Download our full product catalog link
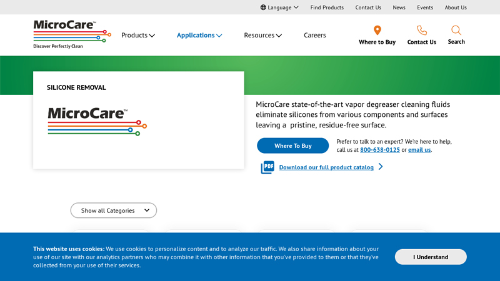Viewport: 500px width, 281px height. coord(326,167)
